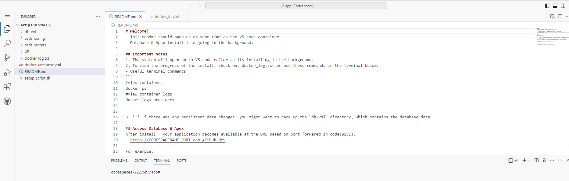Kill terminal with trash icon

coord(544,161)
